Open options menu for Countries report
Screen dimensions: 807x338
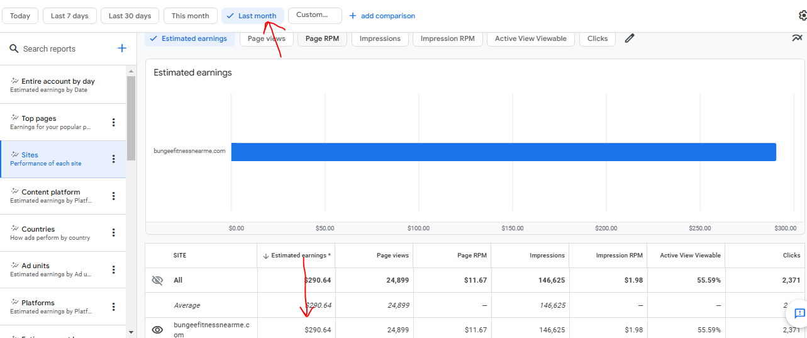coord(114,233)
